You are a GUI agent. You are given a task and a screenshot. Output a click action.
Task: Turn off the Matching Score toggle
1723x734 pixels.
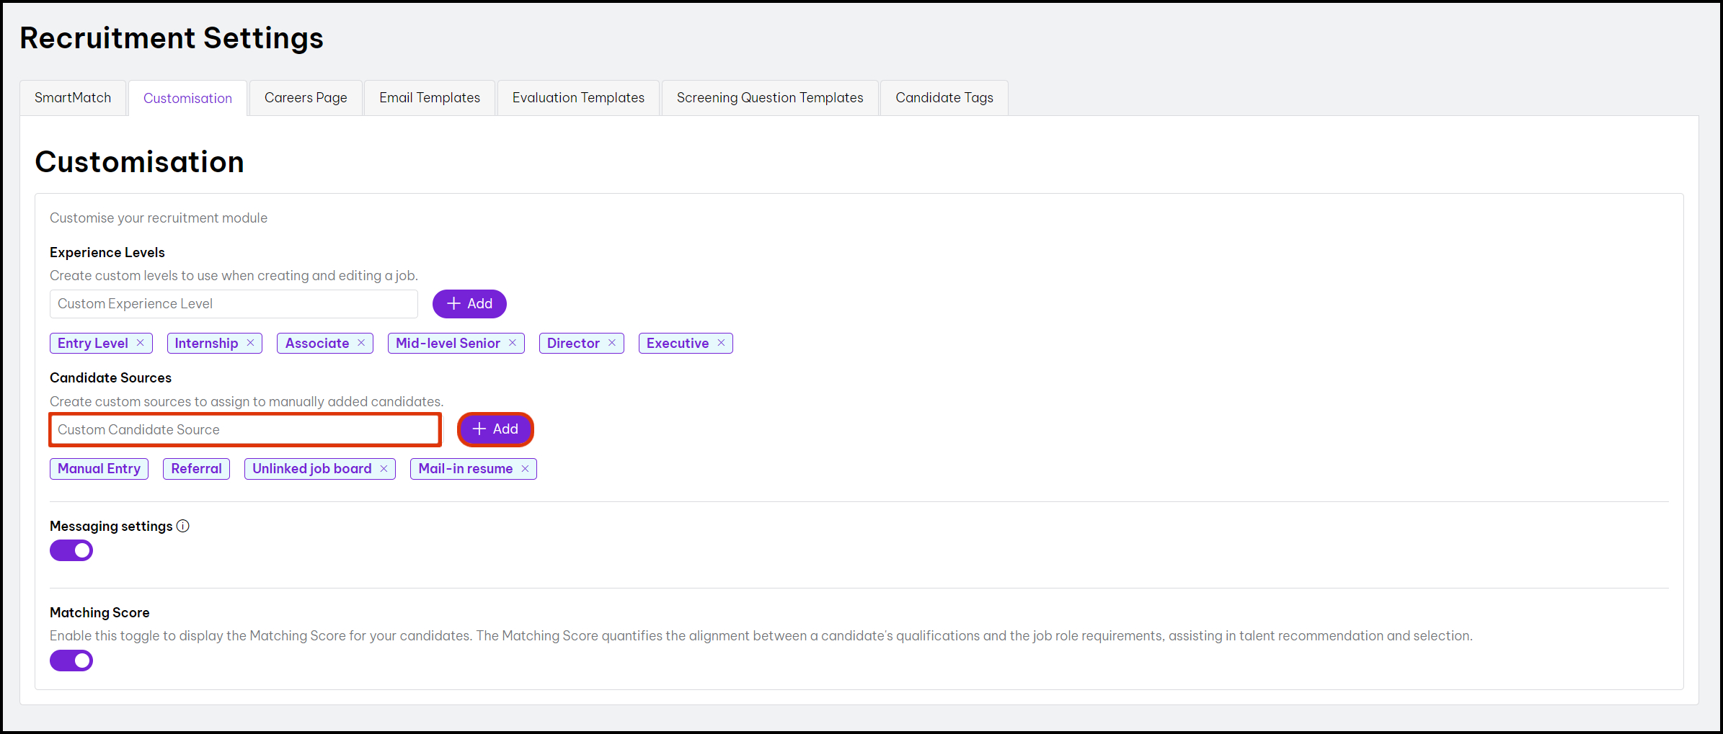[71, 661]
